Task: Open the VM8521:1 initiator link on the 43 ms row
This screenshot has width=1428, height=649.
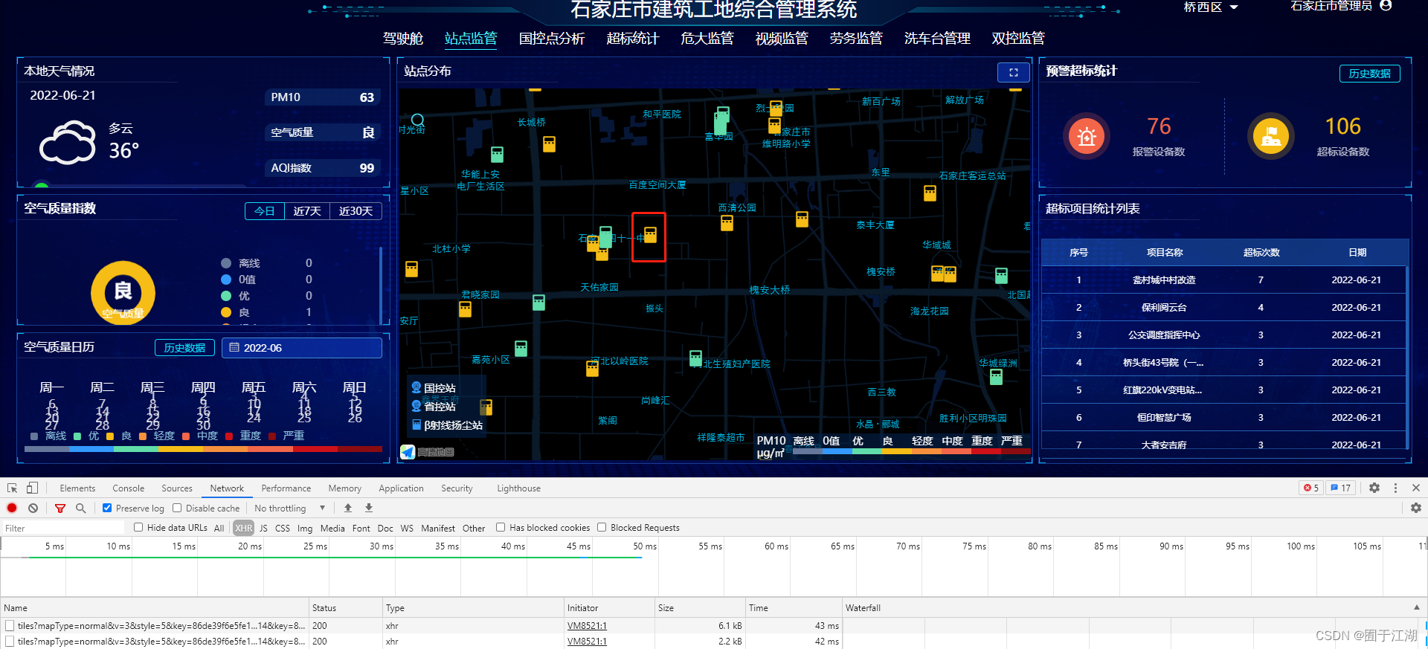Action: point(587,626)
